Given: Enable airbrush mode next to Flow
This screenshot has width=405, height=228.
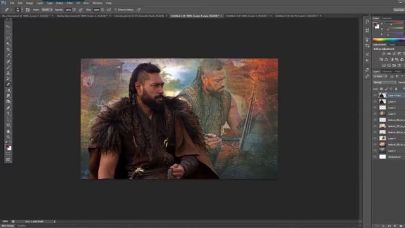Looking at the screenshot, I should coord(109,10).
